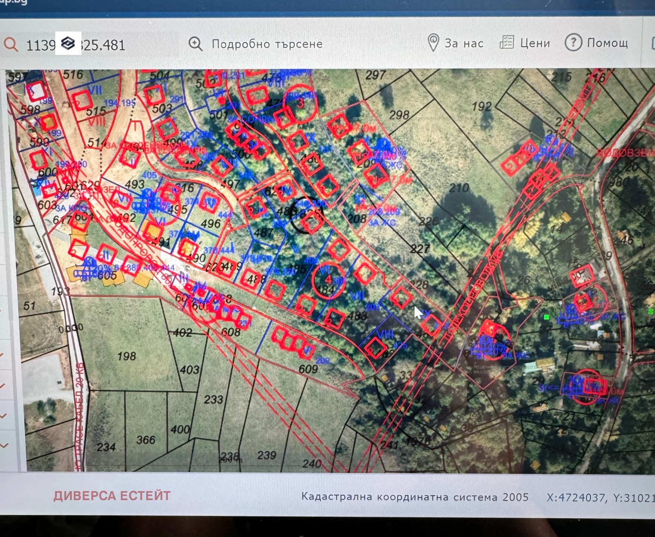Click the red circle marker numbered 4
The height and width of the screenshot is (537, 655).
(328, 280)
